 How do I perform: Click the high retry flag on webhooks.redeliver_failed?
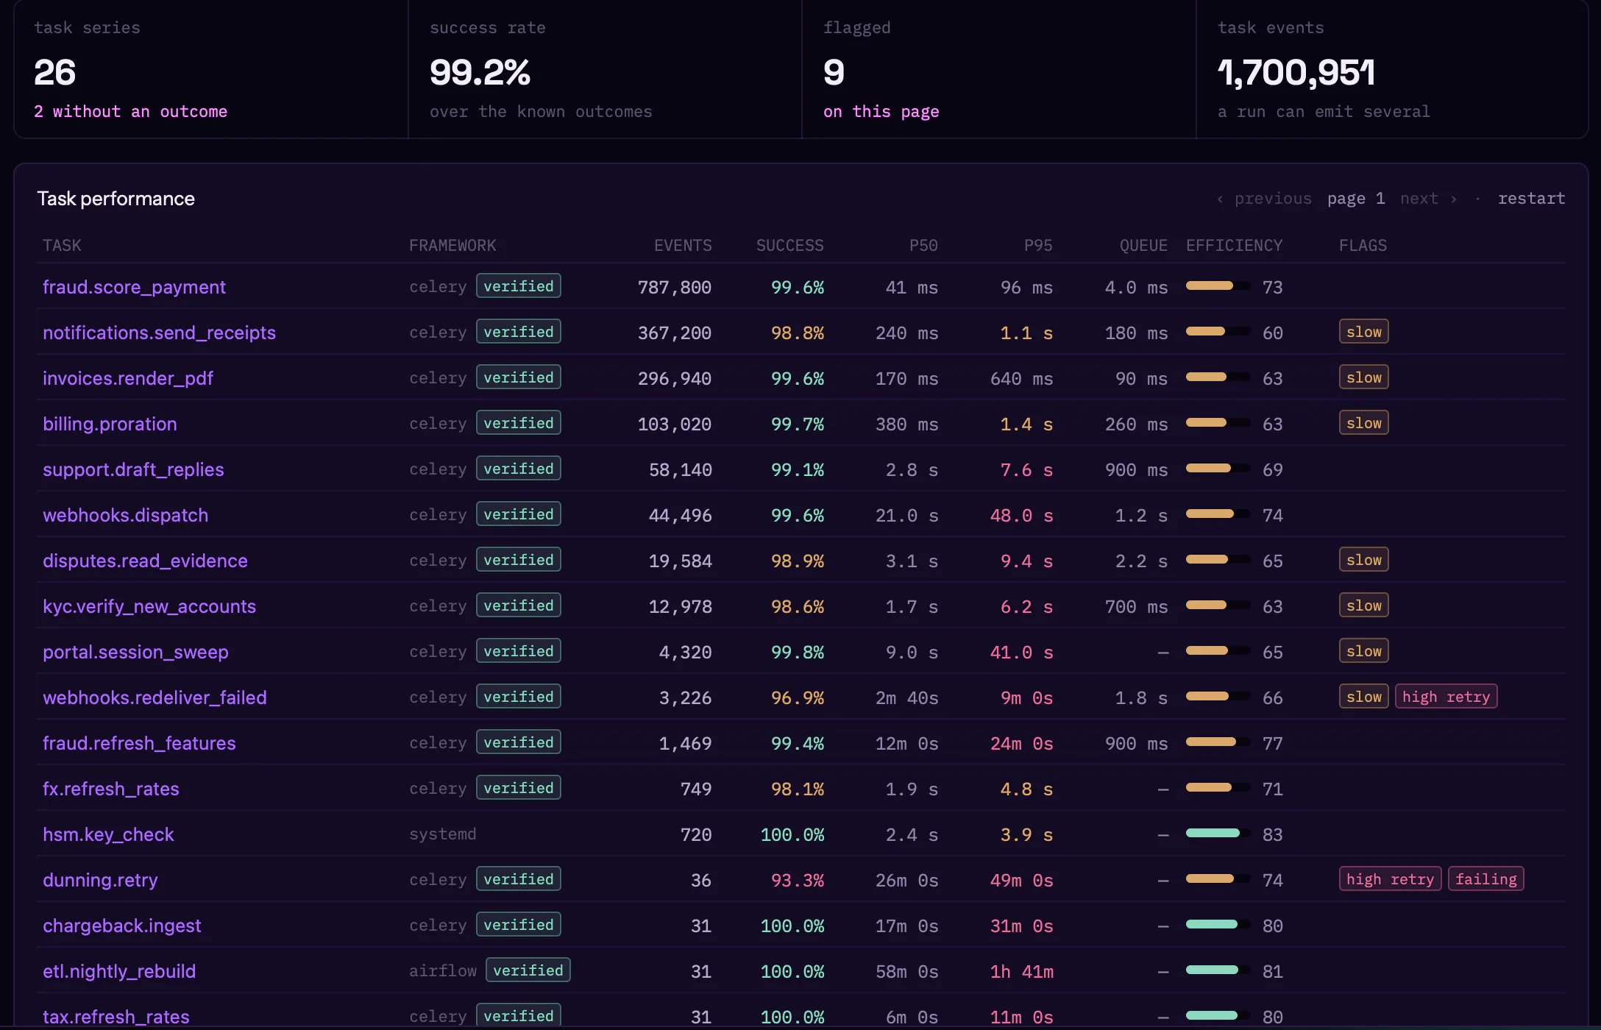click(1446, 697)
